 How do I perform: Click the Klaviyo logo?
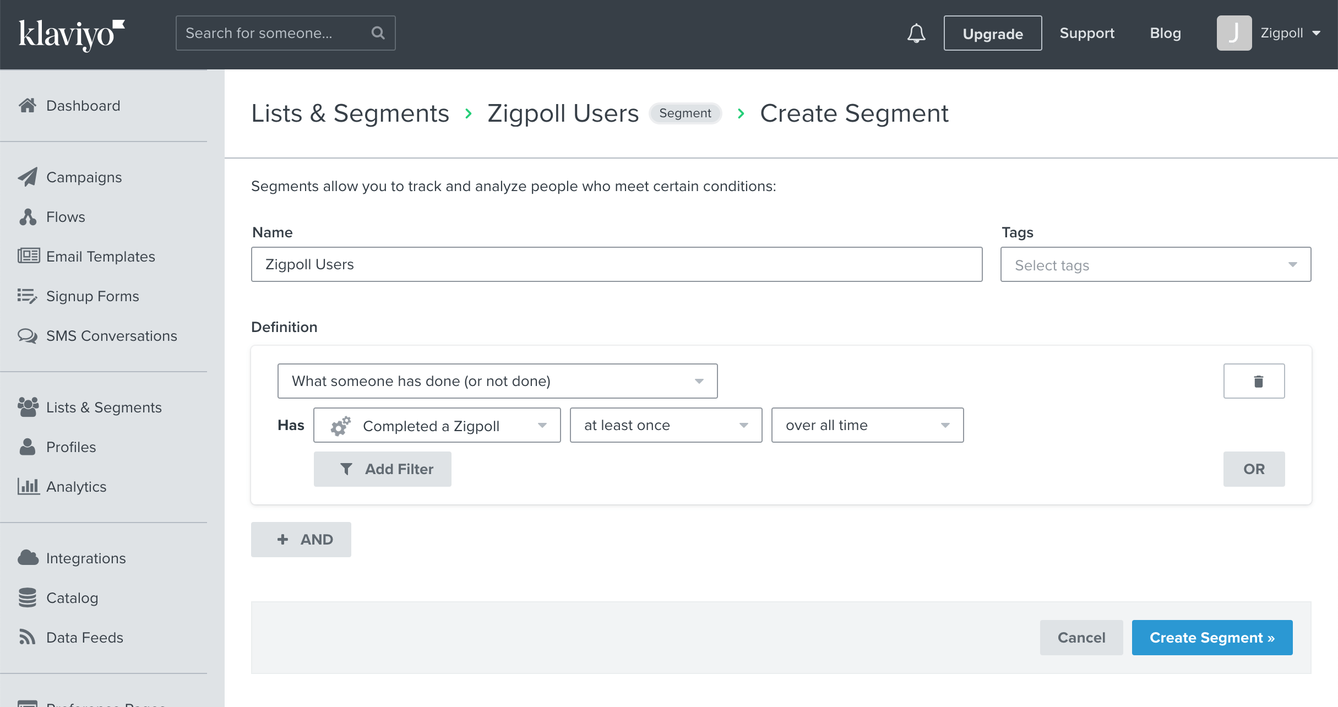coord(72,35)
